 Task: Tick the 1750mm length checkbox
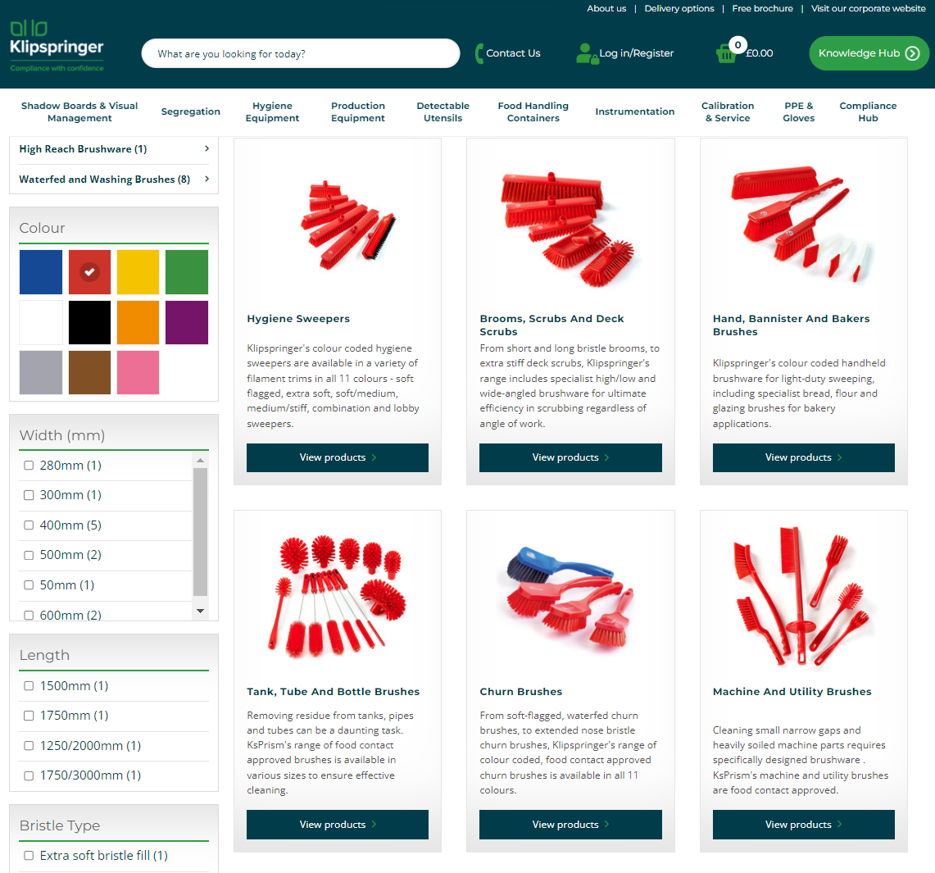[29, 716]
